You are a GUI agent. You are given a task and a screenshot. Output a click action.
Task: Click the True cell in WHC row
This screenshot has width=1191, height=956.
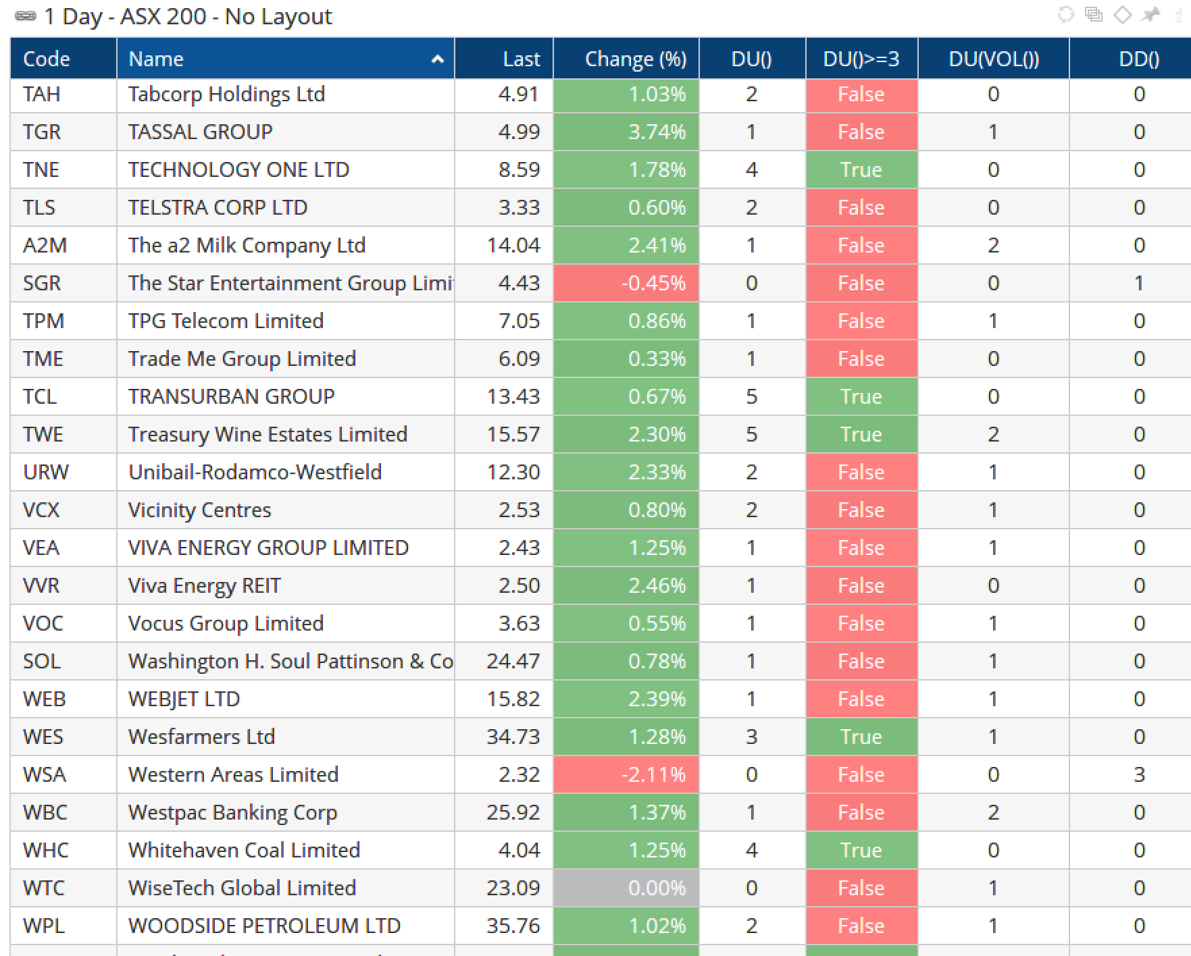tap(861, 850)
